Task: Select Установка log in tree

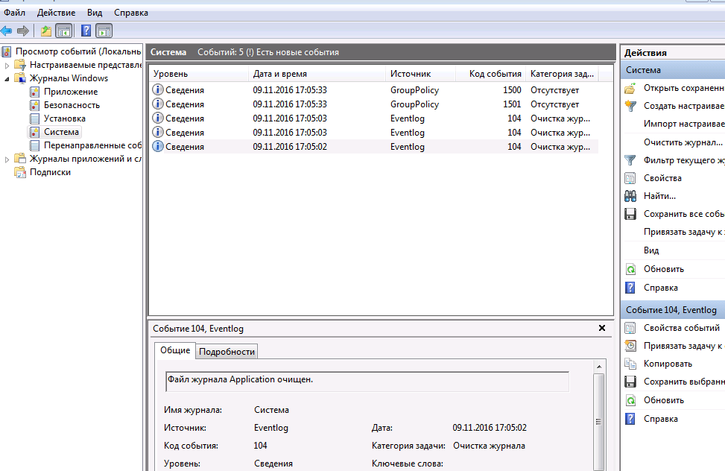Action: [65, 118]
